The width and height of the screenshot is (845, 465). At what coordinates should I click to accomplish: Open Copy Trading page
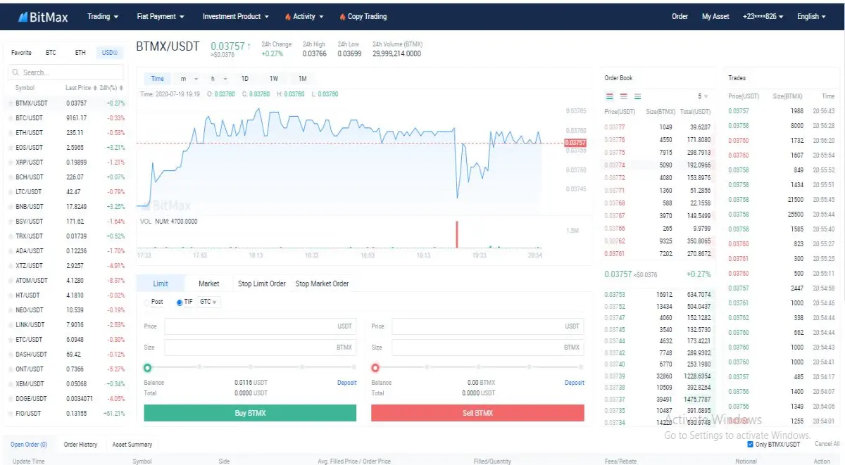(363, 16)
